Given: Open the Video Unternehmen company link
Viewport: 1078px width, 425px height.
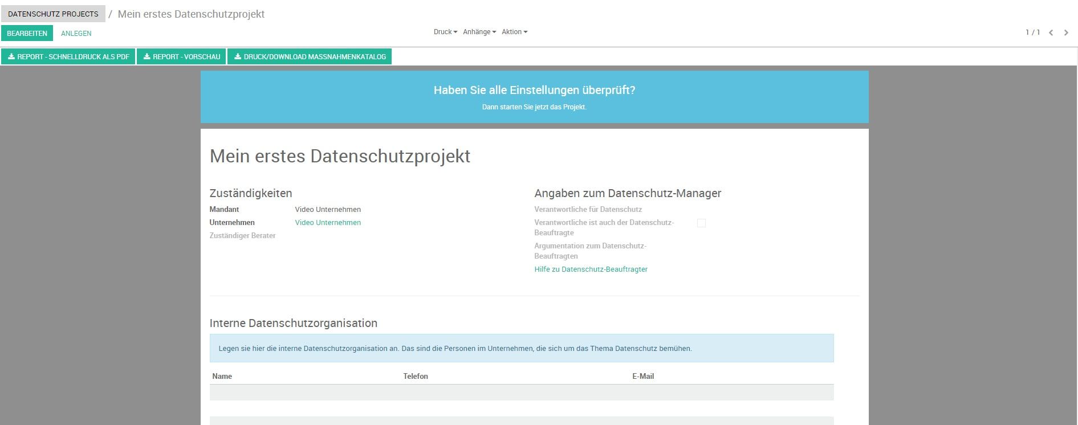Looking at the screenshot, I should click(328, 223).
